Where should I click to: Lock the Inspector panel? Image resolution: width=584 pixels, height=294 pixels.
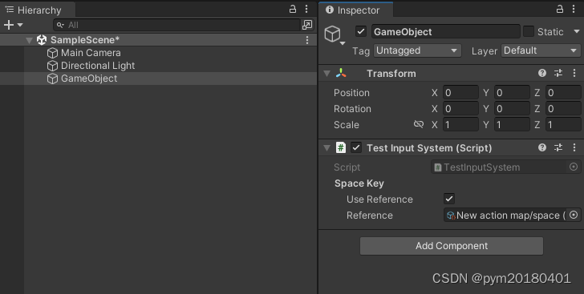click(x=560, y=9)
